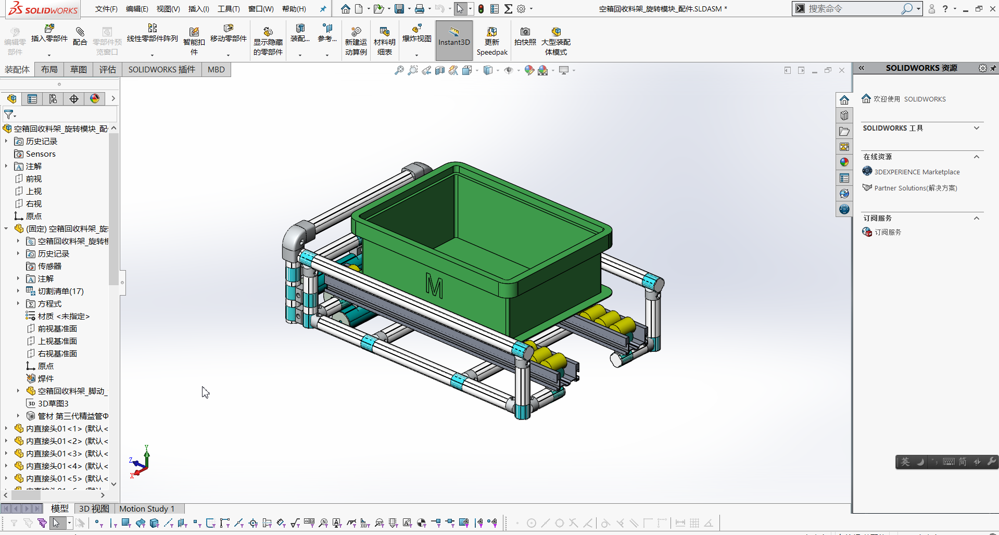The height and width of the screenshot is (535, 999).
Task: Open the feature tree filter
Action: [10, 114]
